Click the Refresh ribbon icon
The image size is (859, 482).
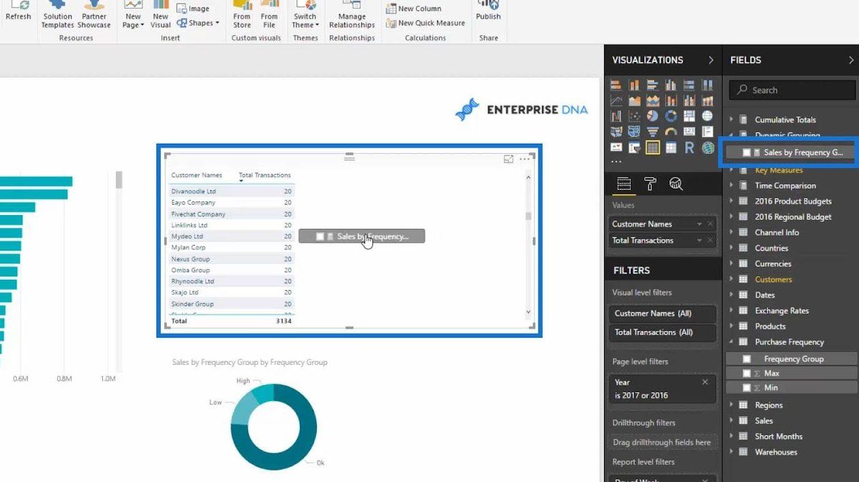point(18,11)
